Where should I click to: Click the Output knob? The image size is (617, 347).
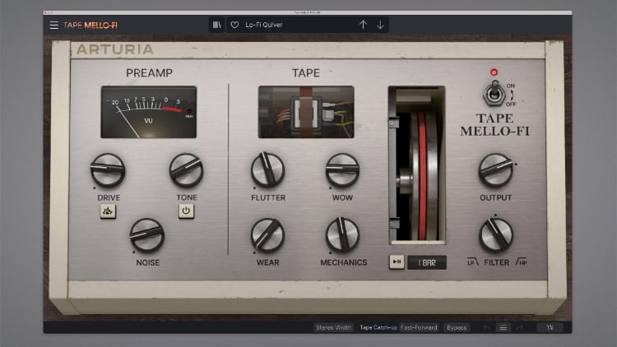[495, 170]
